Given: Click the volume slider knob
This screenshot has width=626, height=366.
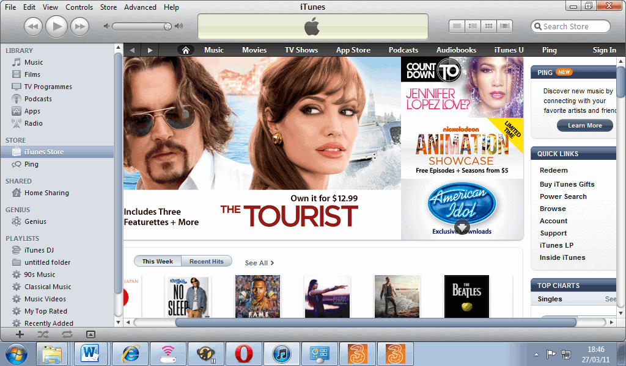Looking at the screenshot, I should click(x=168, y=26).
